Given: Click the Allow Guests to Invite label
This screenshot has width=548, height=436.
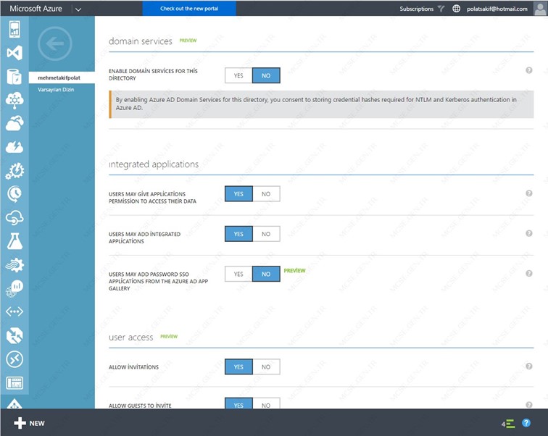Looking at the screenshot, I should (140, 406).
